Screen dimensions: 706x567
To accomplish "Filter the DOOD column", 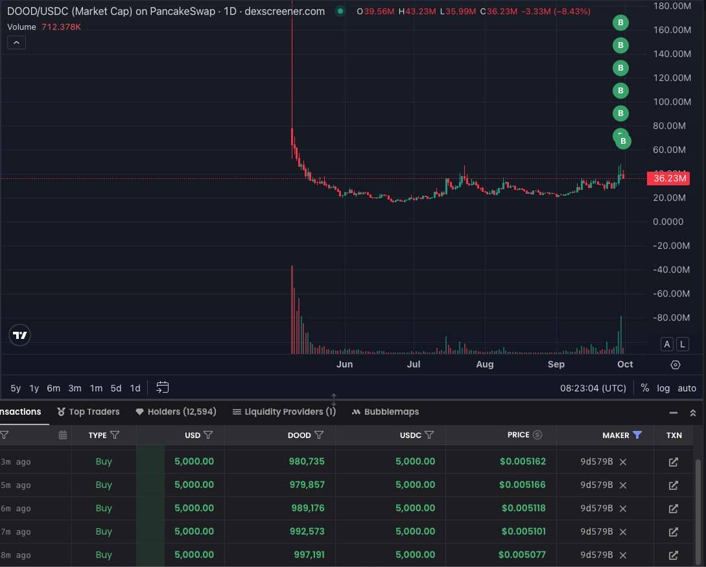I will (x=319, y=435).
